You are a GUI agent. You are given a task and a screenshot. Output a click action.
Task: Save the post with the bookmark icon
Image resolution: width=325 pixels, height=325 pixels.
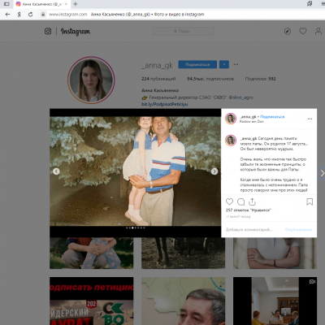310,201
